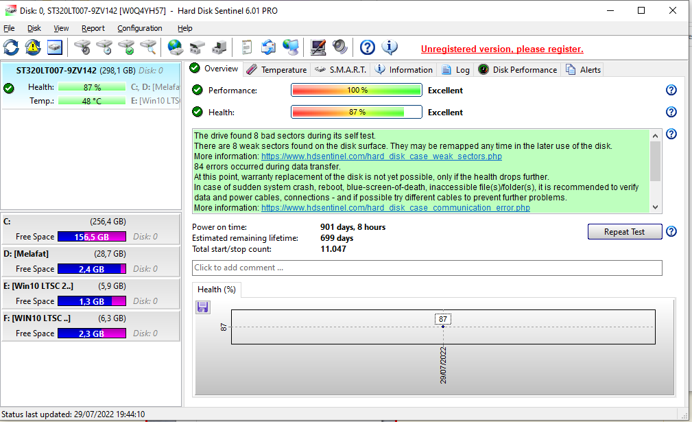Screen dimensions: 692x422
Task: Click the '901 days, 8 hours' power on time value
Action: (x=353, y=227)
